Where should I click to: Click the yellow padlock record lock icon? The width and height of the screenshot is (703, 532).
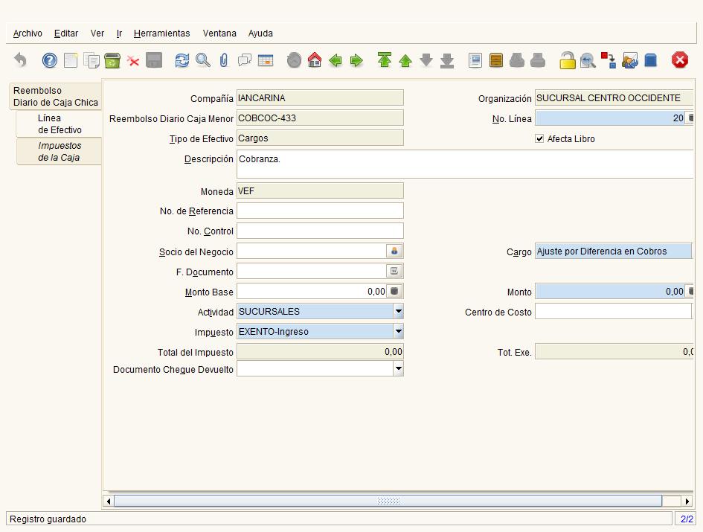(567, 60)
